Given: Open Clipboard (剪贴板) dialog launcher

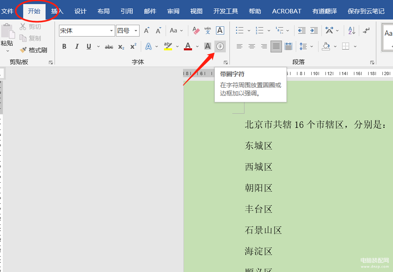Looking at the screenshot, I should click(x=51, y=63).
